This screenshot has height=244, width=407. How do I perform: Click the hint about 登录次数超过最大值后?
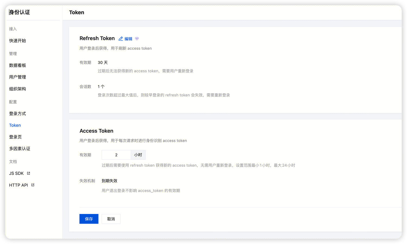tap(164, 95)
